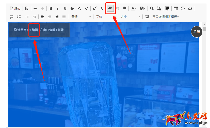Toggle 源码 source code view
Image resolution: width=210 pixels, height=128 pixels.
click(15, 8)
